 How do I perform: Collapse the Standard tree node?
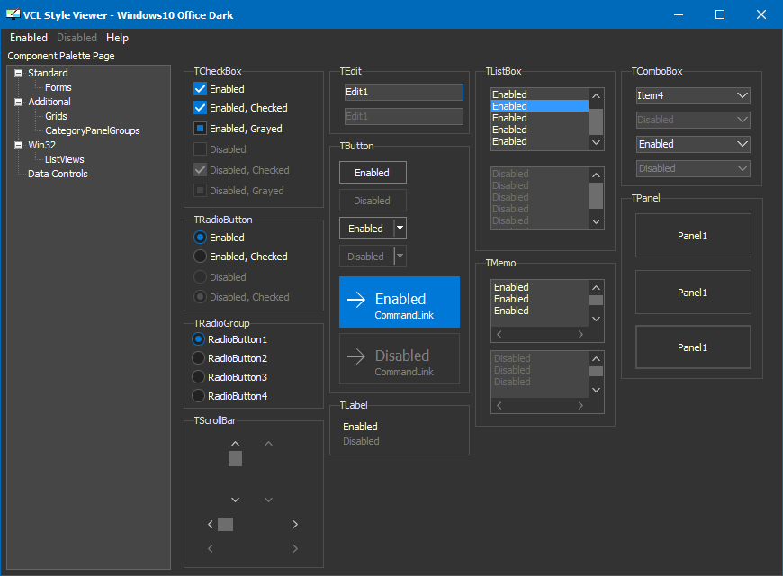[19, 74]
